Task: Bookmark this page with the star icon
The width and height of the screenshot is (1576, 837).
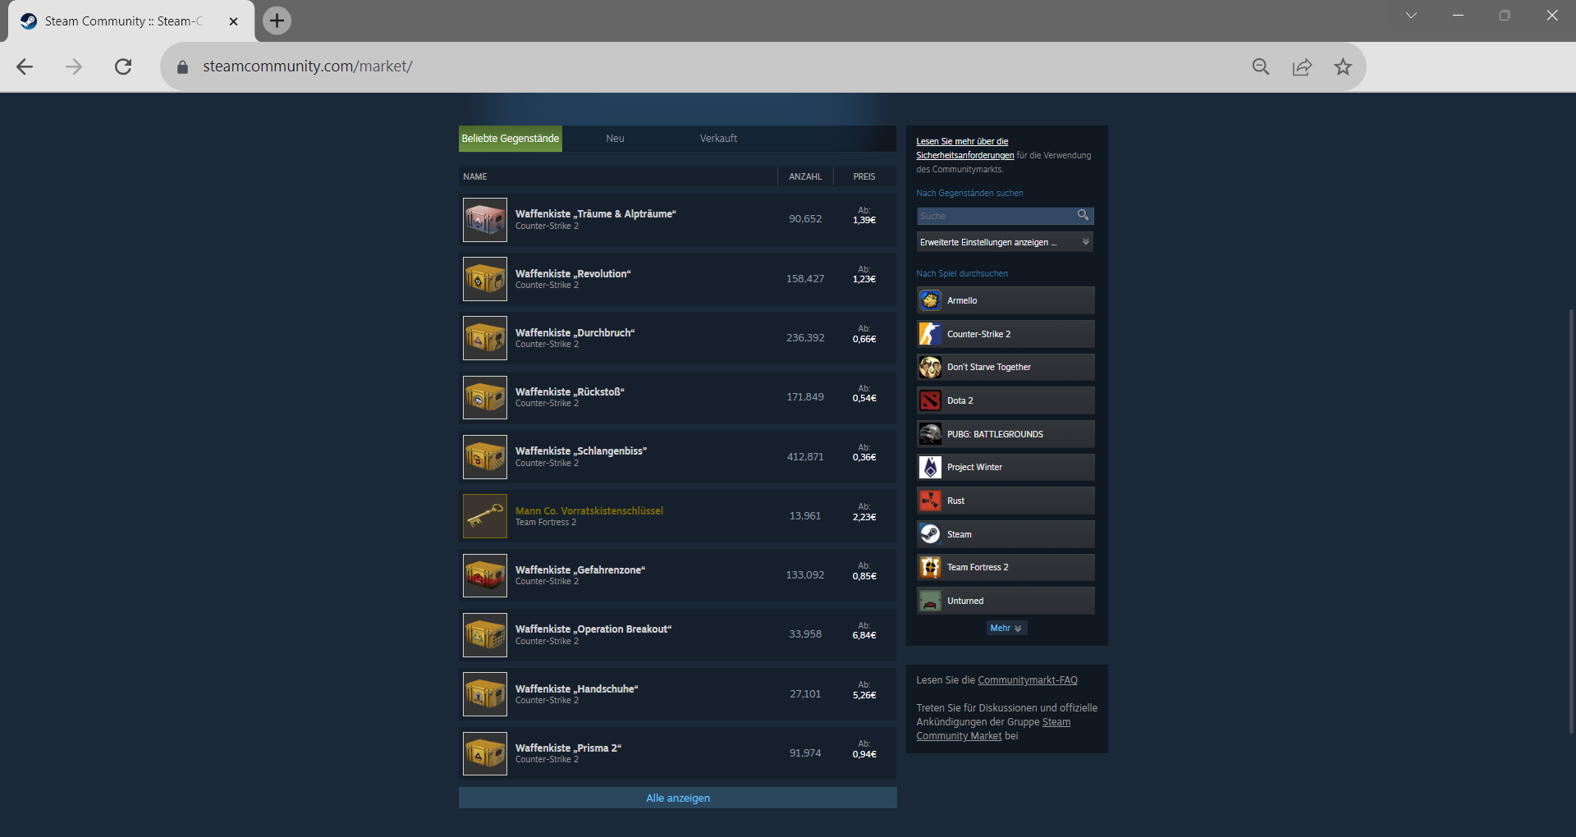Action: pos(1342,66)
